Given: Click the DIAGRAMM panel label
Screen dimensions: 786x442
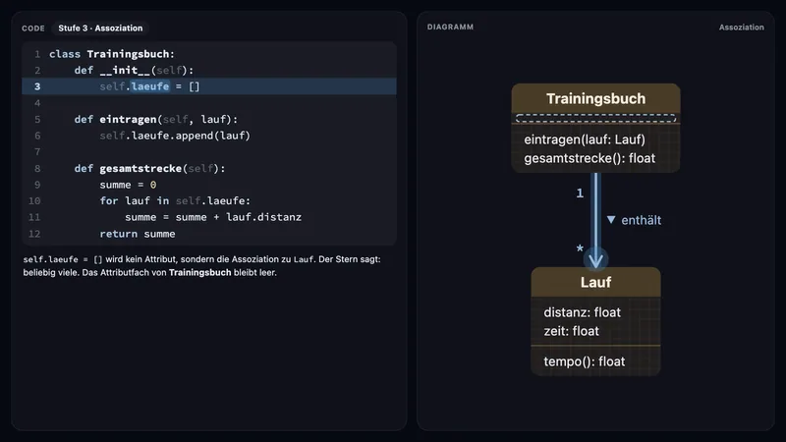Looking at the screenshot, I should pos(450,28).
